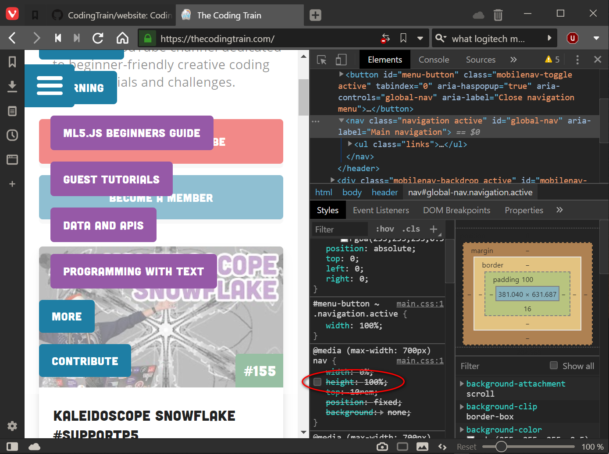This screenshot has width=609, height=454.
Task: Uncheck the crossed-out height: 100% style
Action: tap(317, 382)
